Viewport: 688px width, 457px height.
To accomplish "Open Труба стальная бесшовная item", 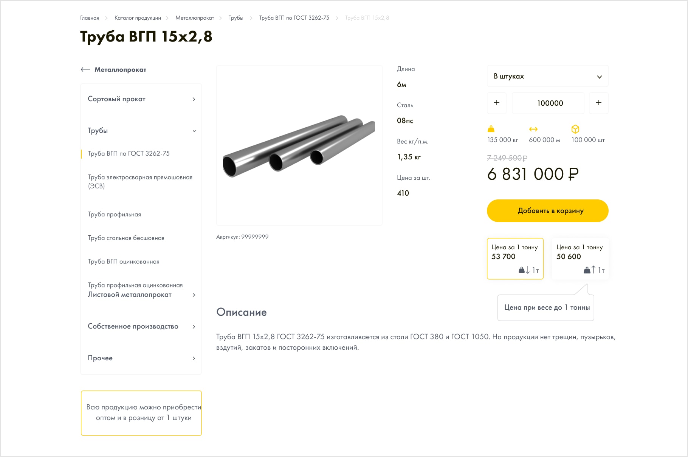I will [126, 238].
